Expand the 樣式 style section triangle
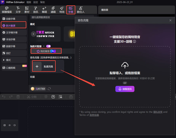The width and height of the screenshot is (176, 138). tap(4, 60)
